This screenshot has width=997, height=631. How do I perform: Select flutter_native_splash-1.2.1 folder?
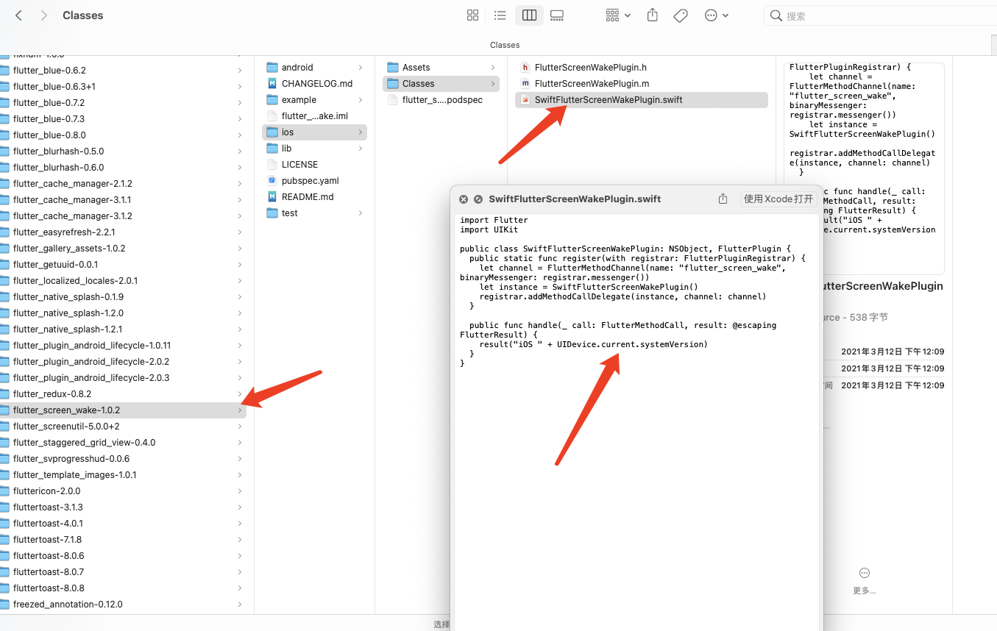pos(123,329)
